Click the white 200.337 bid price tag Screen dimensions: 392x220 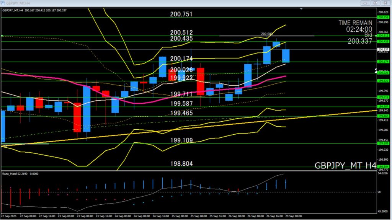pyautogui.click(x=384, y=49)
